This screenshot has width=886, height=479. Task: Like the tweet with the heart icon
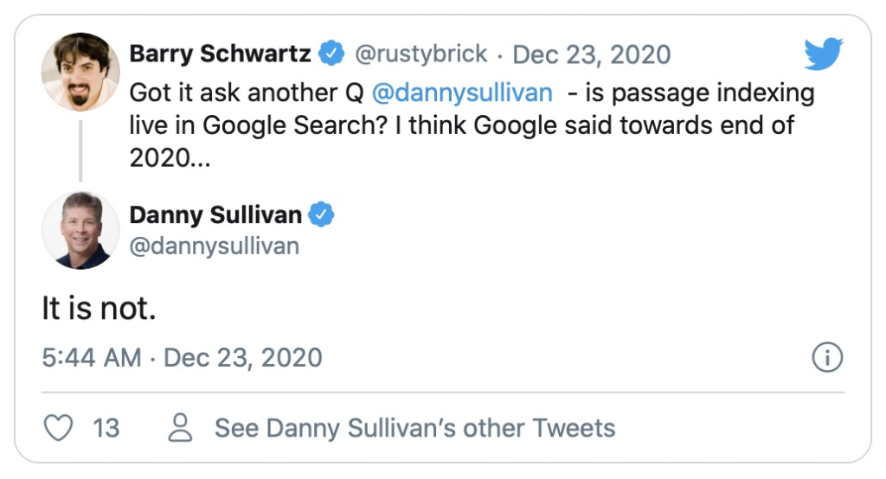pyautogui.click(x=59, y=428)
